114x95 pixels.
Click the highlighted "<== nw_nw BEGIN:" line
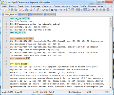(20, 18)
